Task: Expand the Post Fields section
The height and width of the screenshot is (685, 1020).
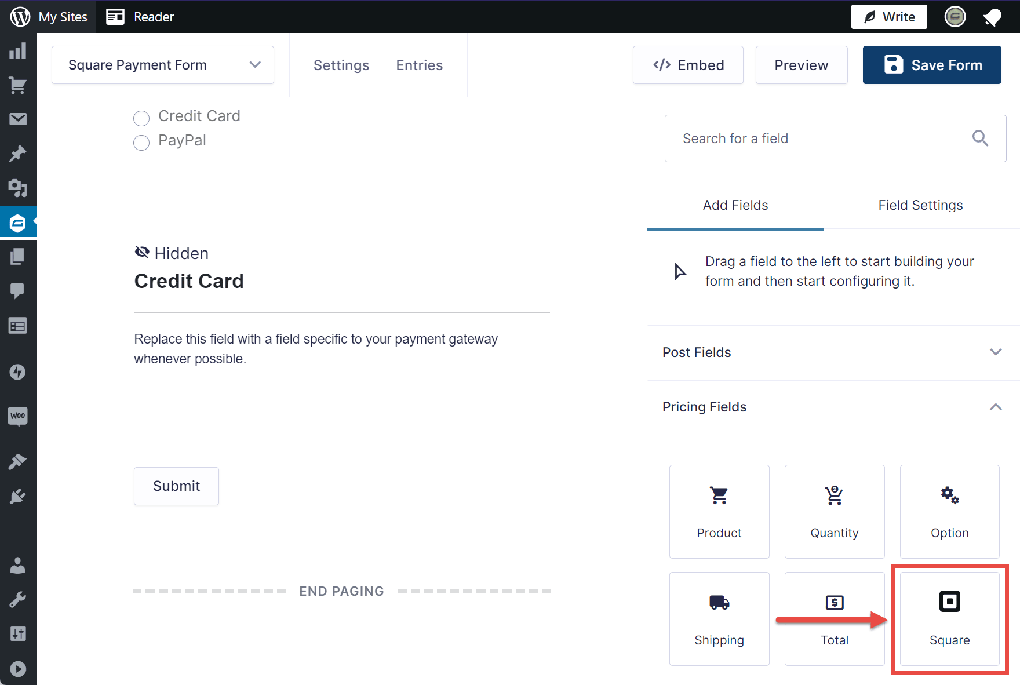Action: tap(833, 352)
